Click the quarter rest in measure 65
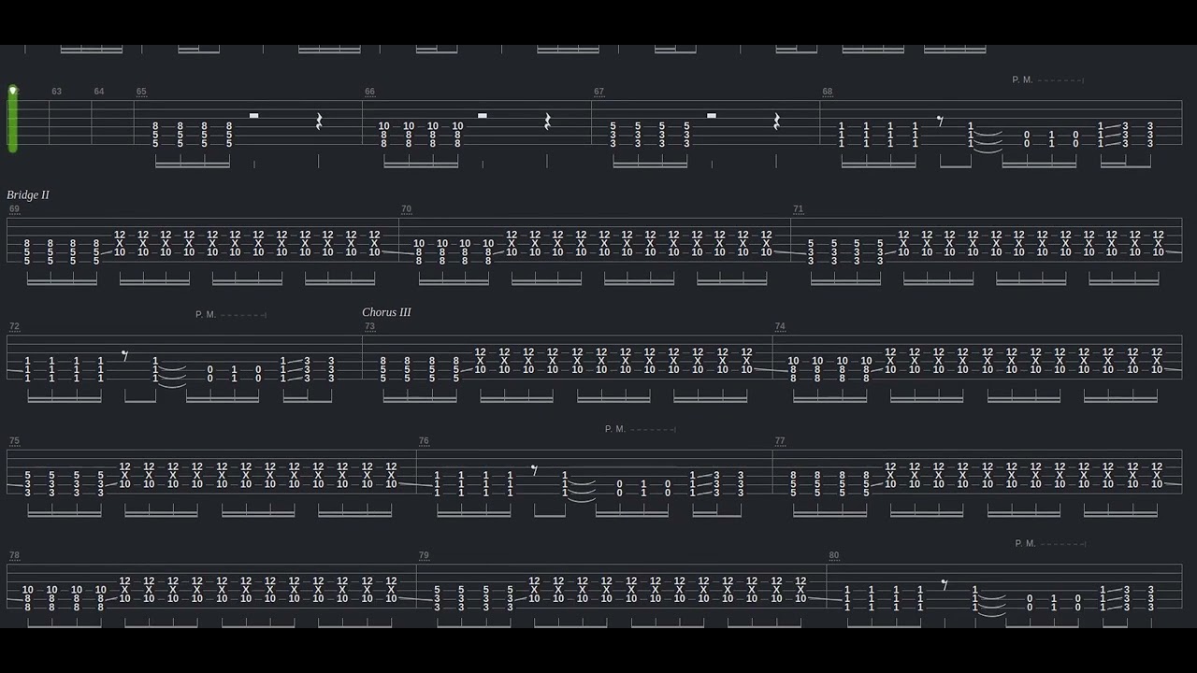The image size is (1197, 673). pos(319,122)
